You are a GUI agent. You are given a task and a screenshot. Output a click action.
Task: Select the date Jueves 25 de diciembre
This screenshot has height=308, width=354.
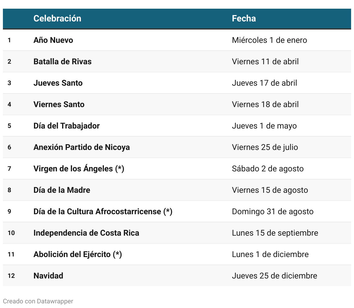tap(274, 276)
